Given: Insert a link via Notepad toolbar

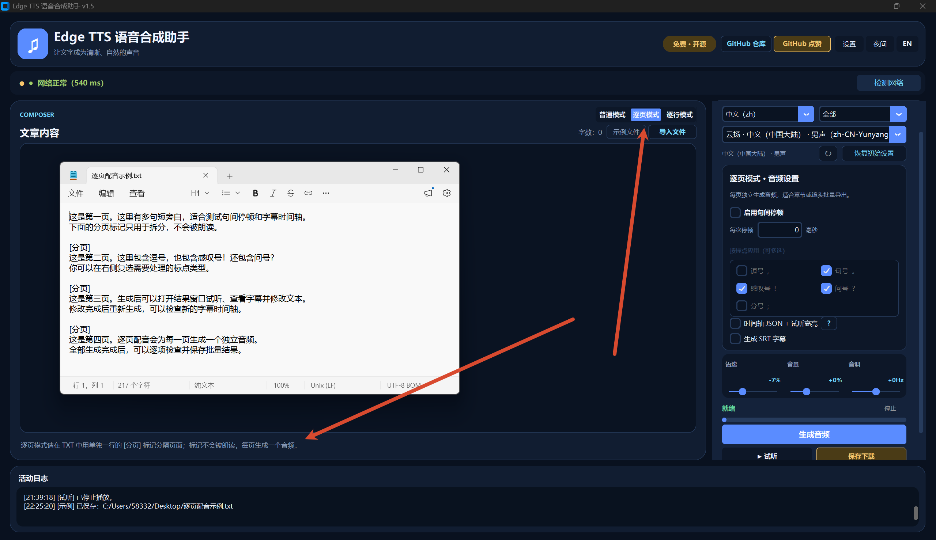Looking at the screenshot, I should tap(308, 193).
